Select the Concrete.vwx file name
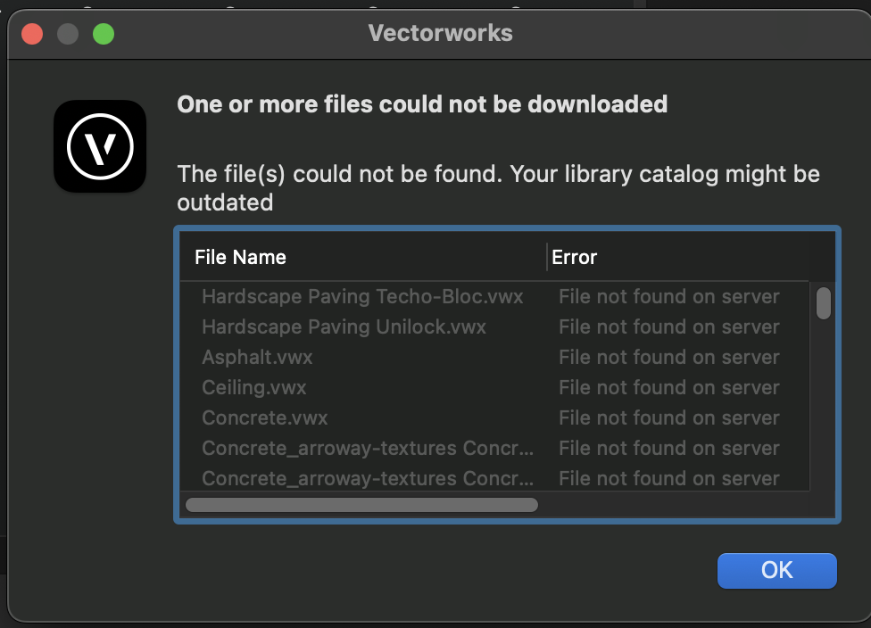871x628 pixels. coord(265,417)
